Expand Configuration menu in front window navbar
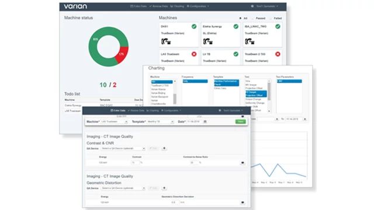 click(x=171, y=110)
